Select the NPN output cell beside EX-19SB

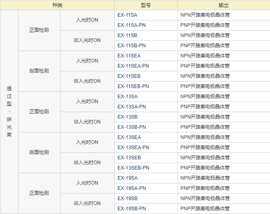tap(205, 199)
